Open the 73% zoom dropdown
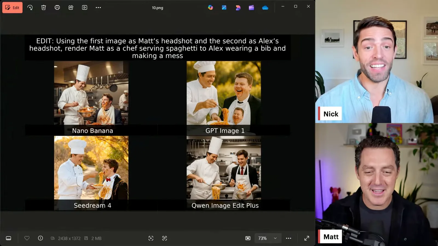 pyautogui.click(x=267, y=238)
